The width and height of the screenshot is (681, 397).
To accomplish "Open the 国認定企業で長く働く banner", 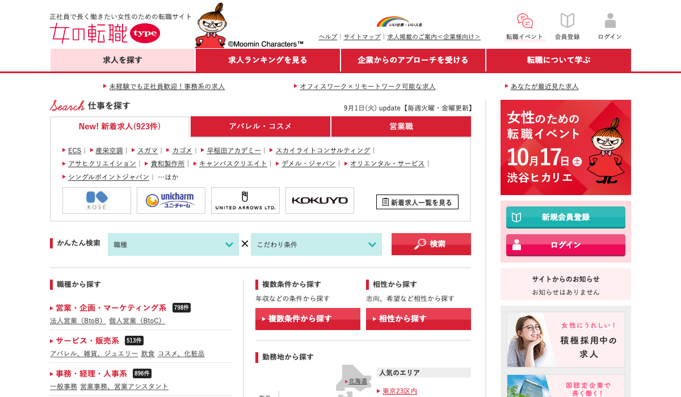I will [x=566, y=386].
